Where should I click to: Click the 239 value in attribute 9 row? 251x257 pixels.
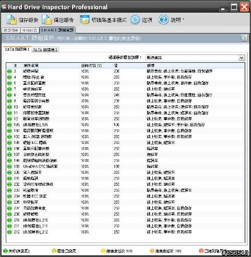click(x=117, y=101)
